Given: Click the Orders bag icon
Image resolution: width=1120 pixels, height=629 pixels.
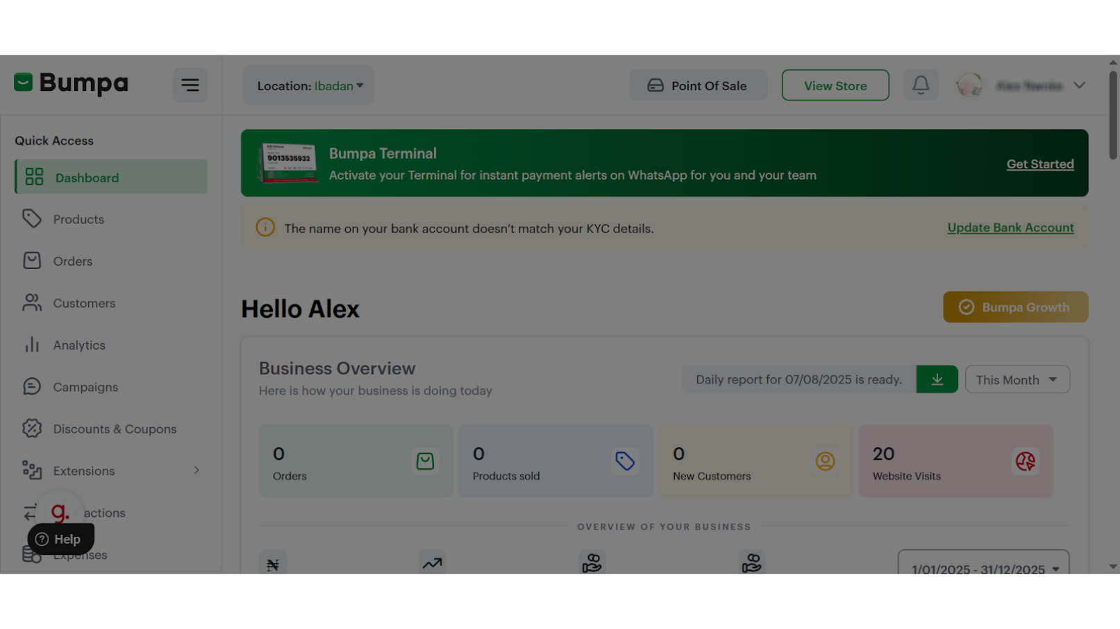Looking at the screenshot, I should click(x=32, y=260).
